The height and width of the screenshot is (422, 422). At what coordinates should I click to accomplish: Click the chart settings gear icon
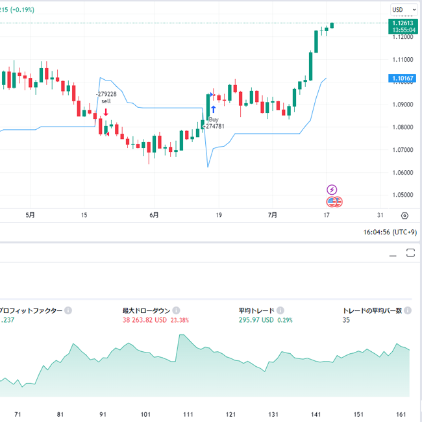[x=404, y=216]
